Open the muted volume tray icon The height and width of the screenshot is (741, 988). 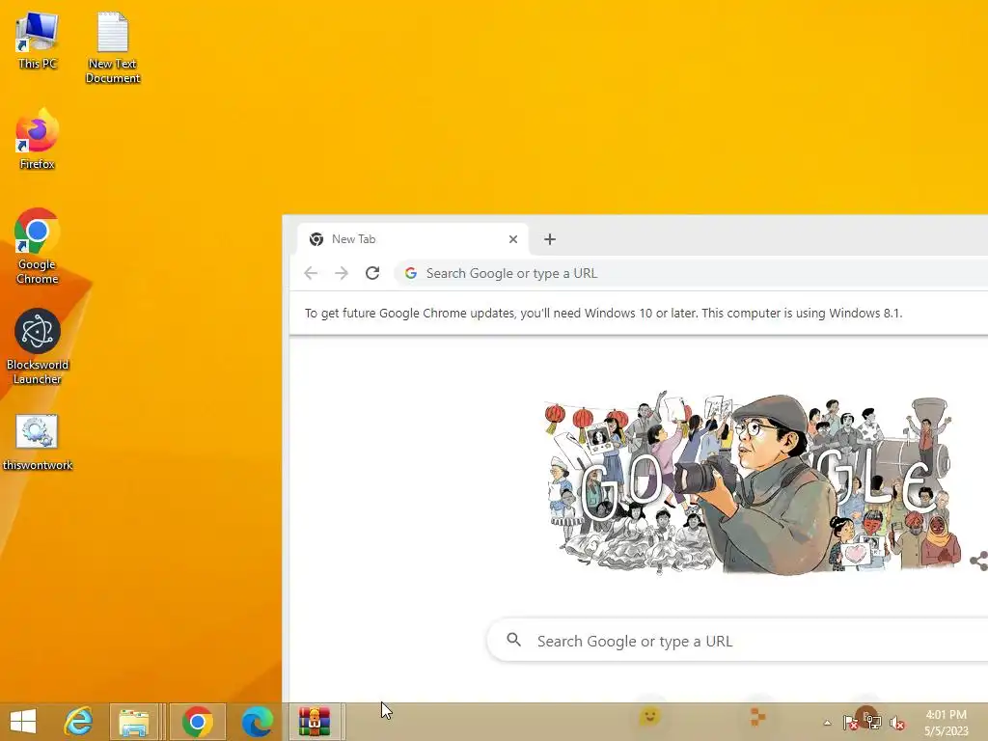pos(897,723)
